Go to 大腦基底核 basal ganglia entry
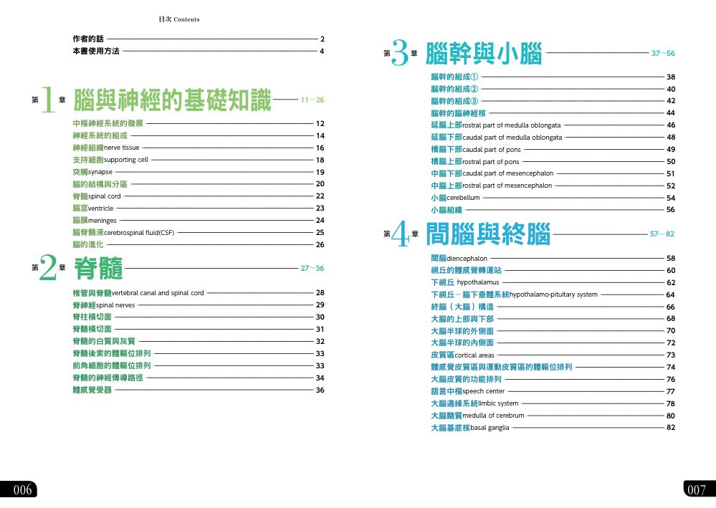This screenshot has height=508, width=716. point(469,428)
